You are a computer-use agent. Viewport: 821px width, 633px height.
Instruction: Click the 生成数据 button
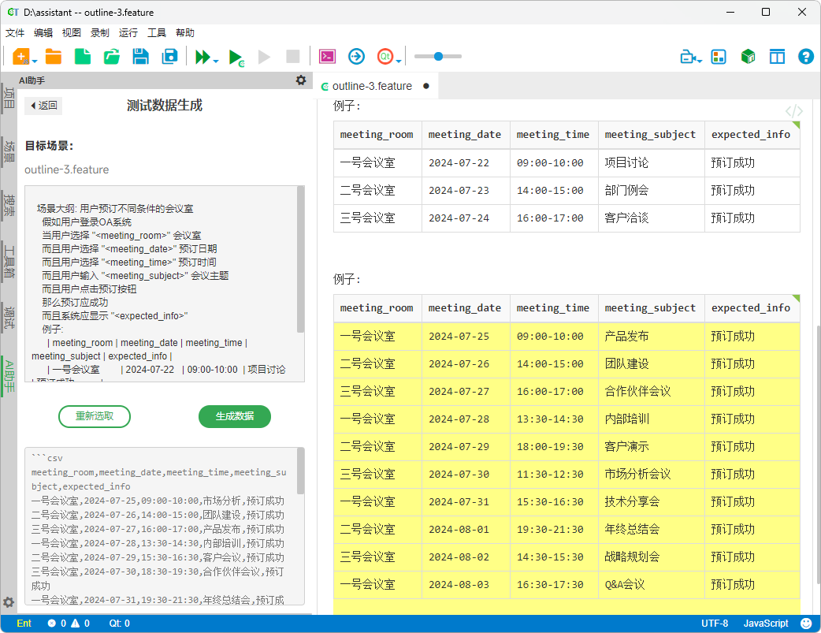pos(235,416)
